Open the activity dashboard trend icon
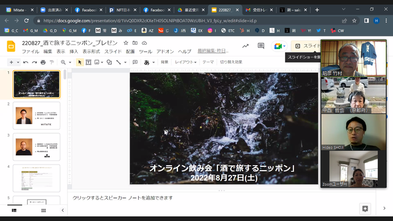 pos(246,46)
